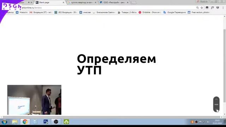Open the Dribbble bookmark
This screenshot has height=127, width=226.
click(x=150, y=13)
